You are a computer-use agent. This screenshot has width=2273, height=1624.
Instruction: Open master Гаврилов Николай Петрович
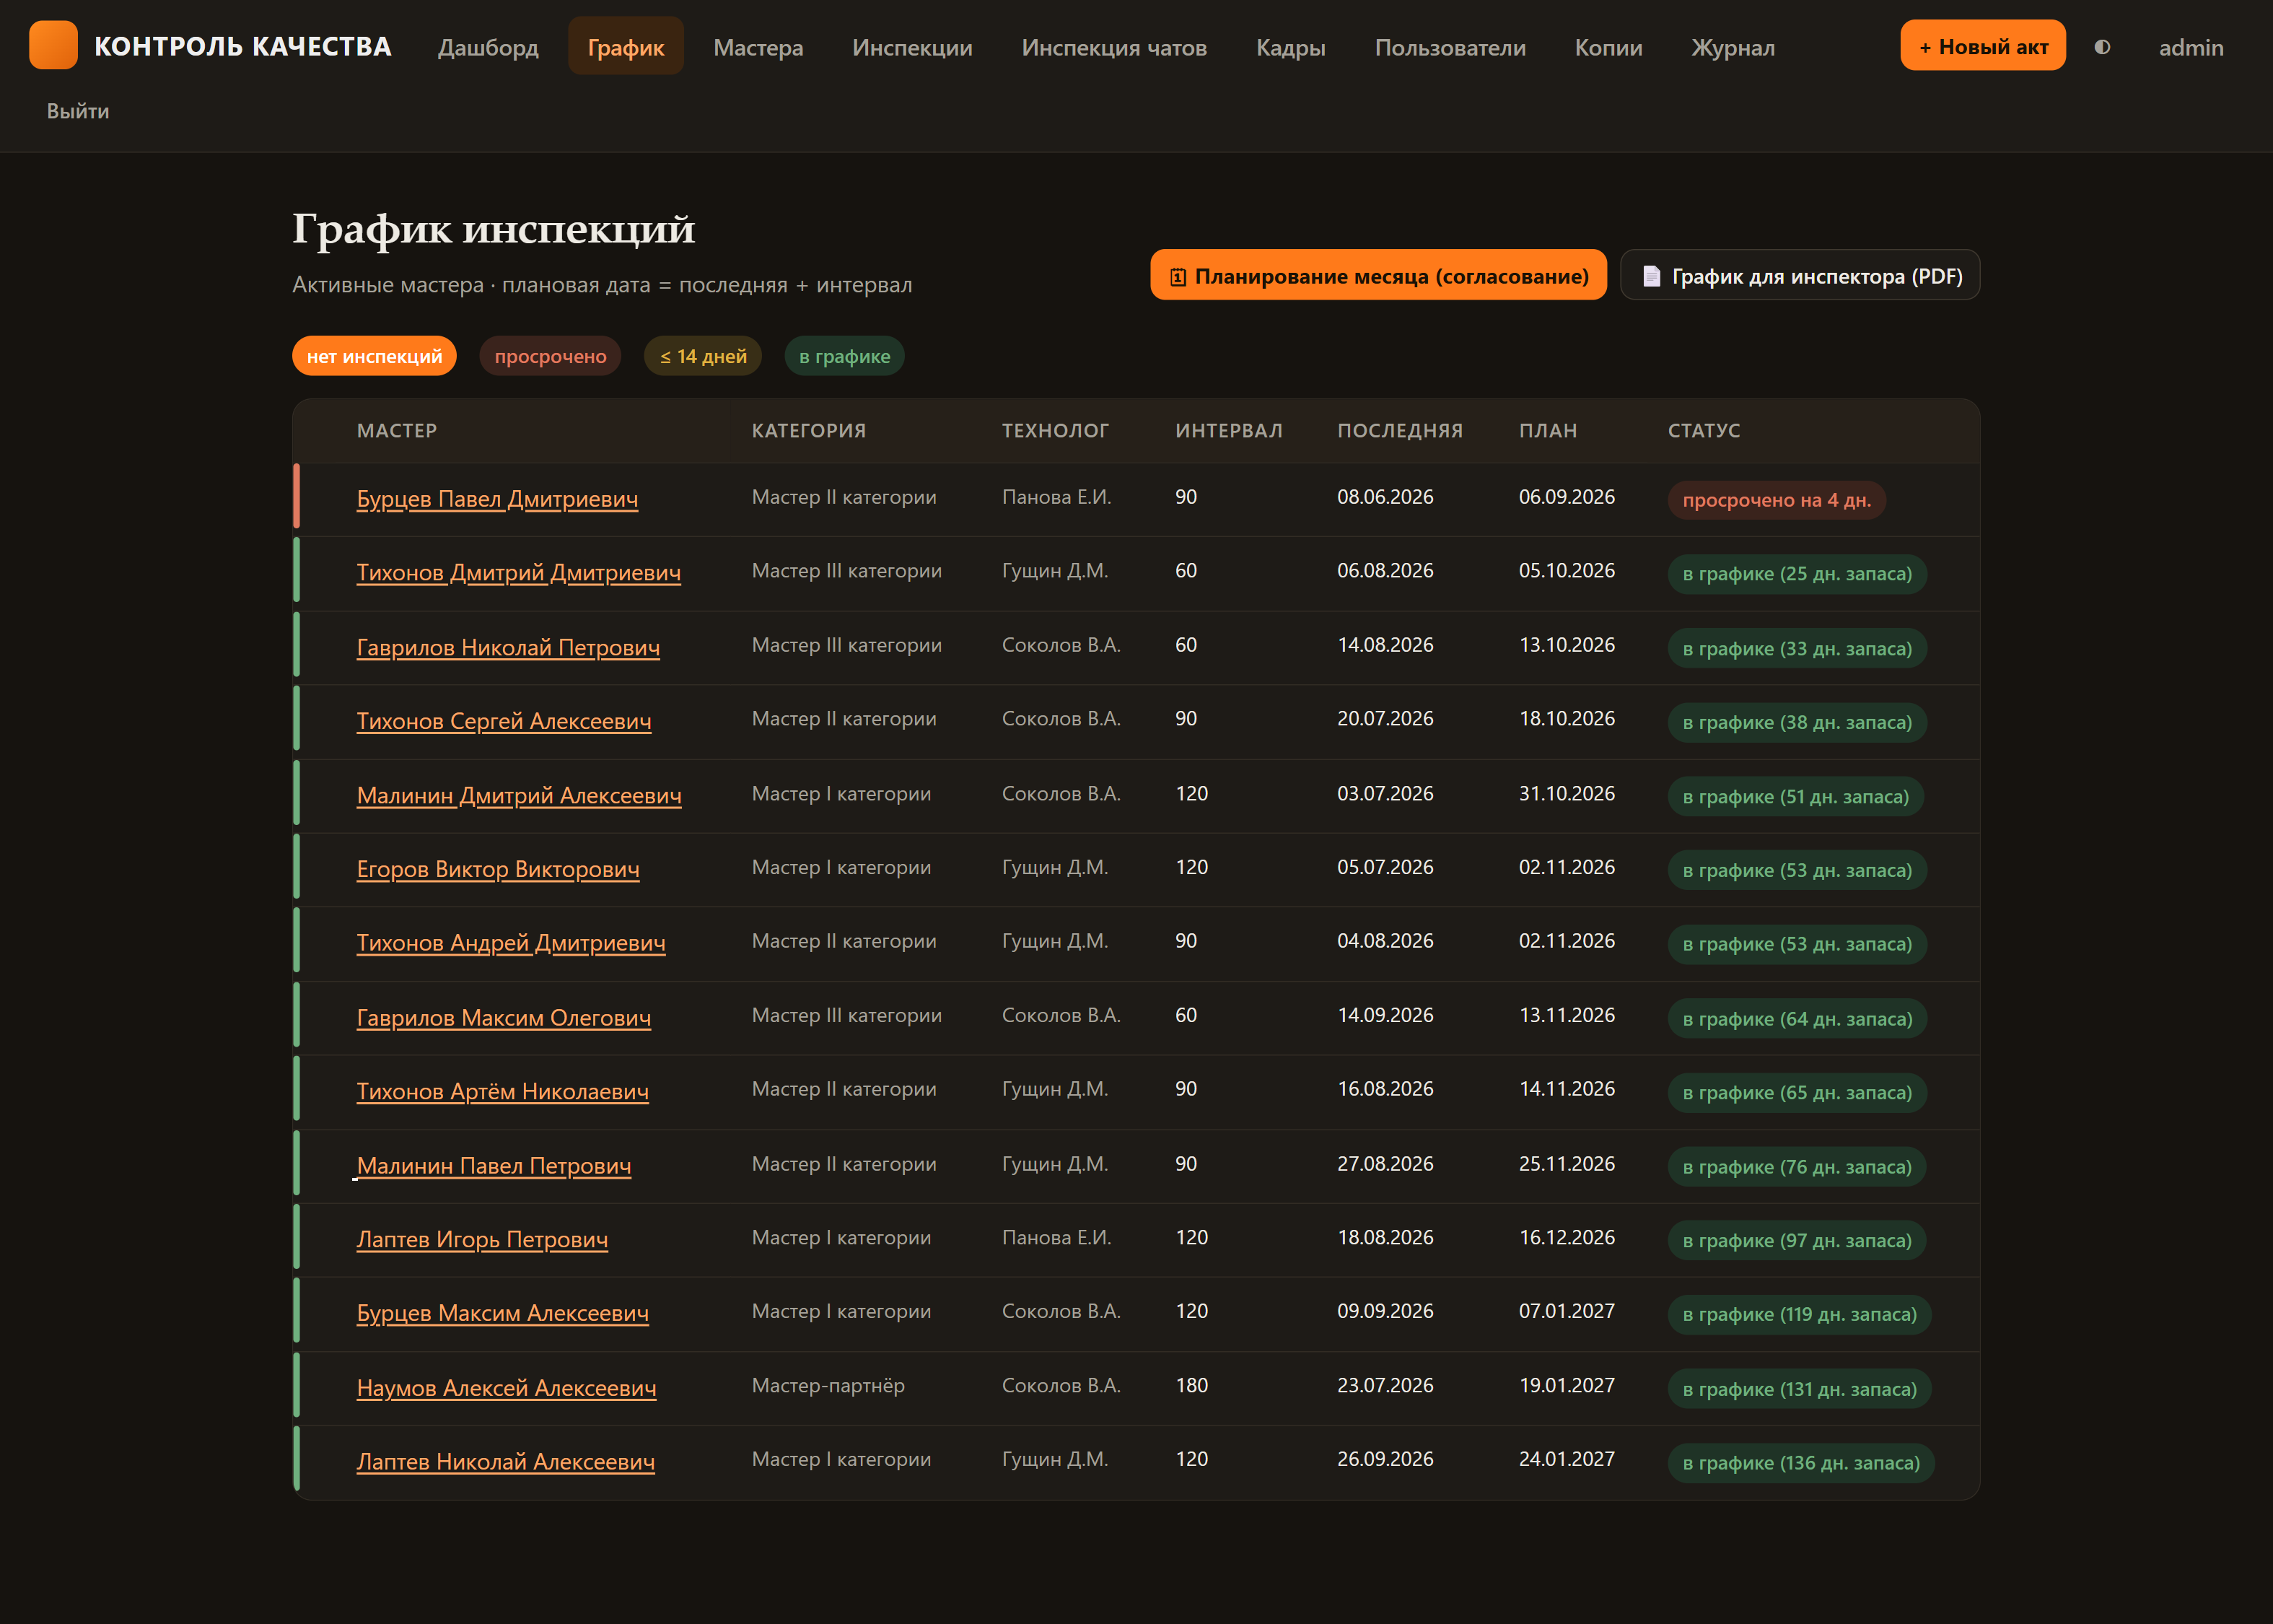[x=508, y=647]
